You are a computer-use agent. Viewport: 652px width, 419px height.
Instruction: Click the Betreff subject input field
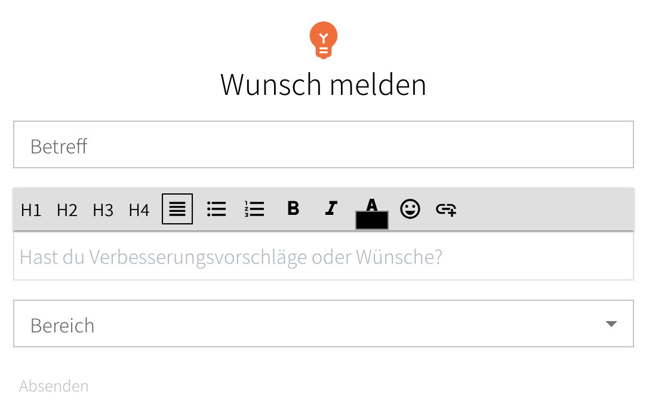pyautogui.click(x=323, y=144)
